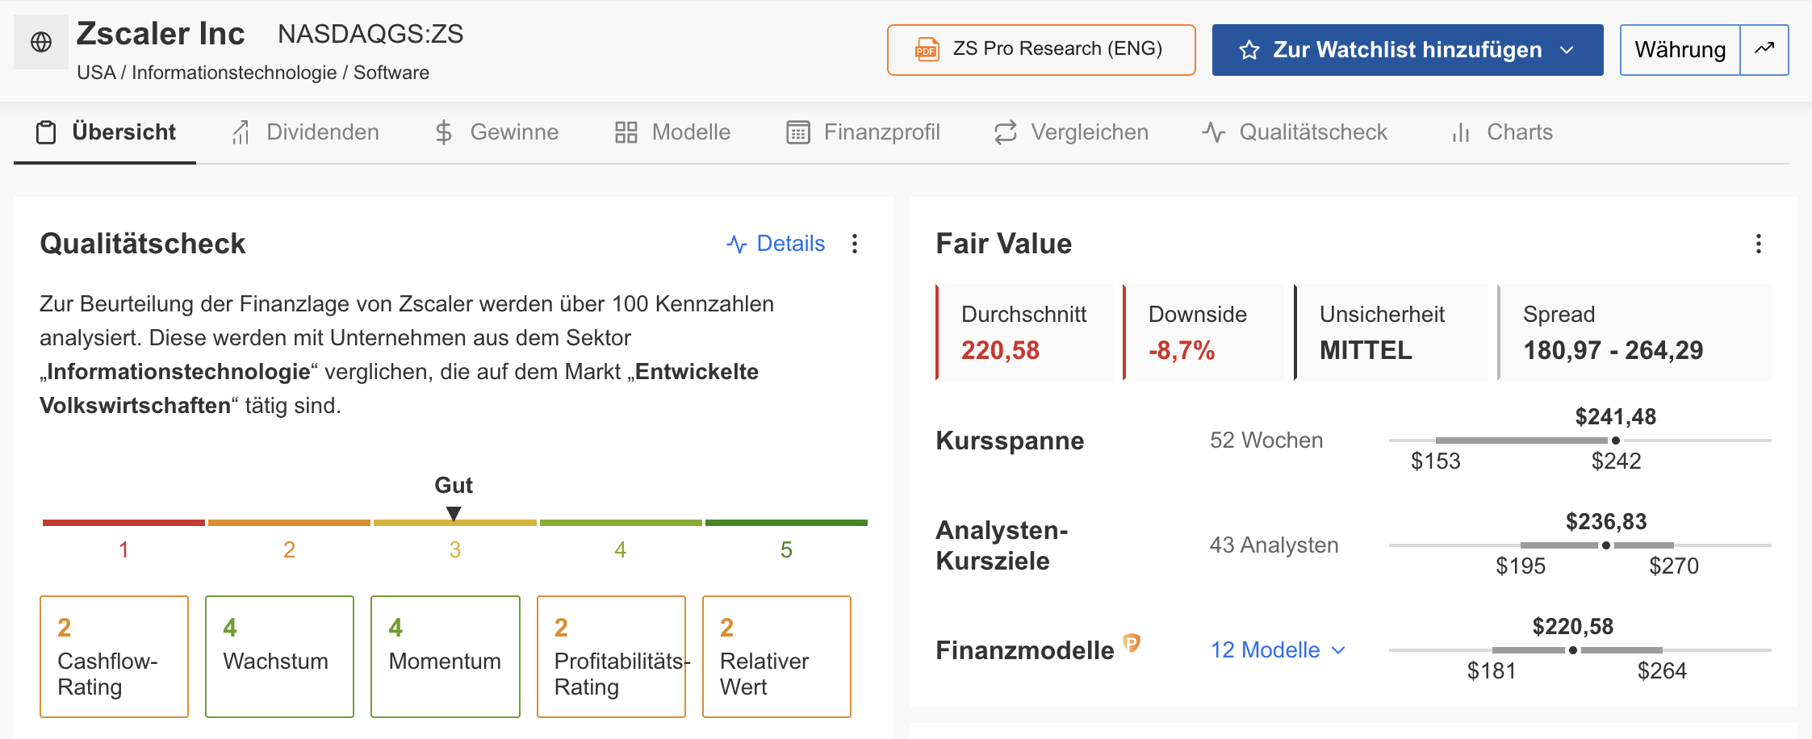Click the Spread 180,97 - 264,29 box
The height and width of the screenshot is (739, 1812).
click(x=1634, y=332)
